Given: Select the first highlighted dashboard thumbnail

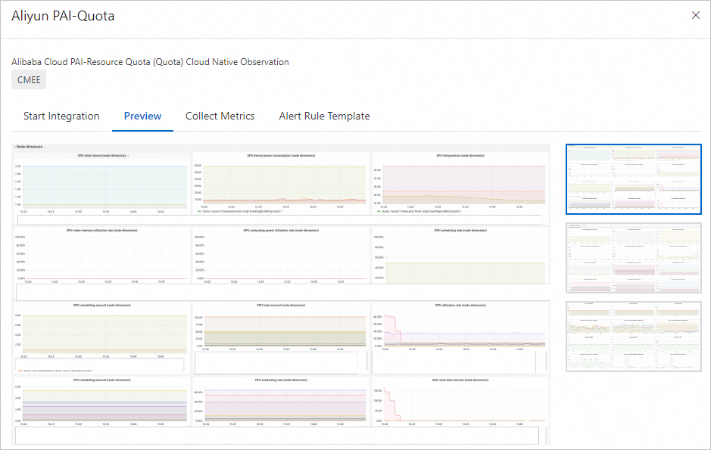Looking at the screenshot, I should [634, 178].
